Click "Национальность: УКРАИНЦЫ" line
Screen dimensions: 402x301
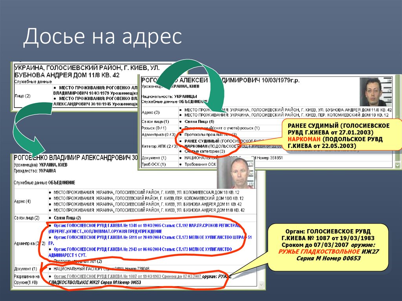coord(169,97)
